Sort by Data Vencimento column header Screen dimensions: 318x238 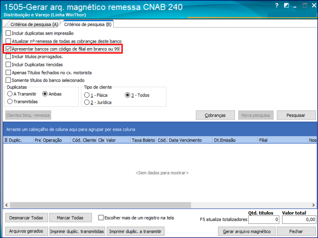coord(190,140)
